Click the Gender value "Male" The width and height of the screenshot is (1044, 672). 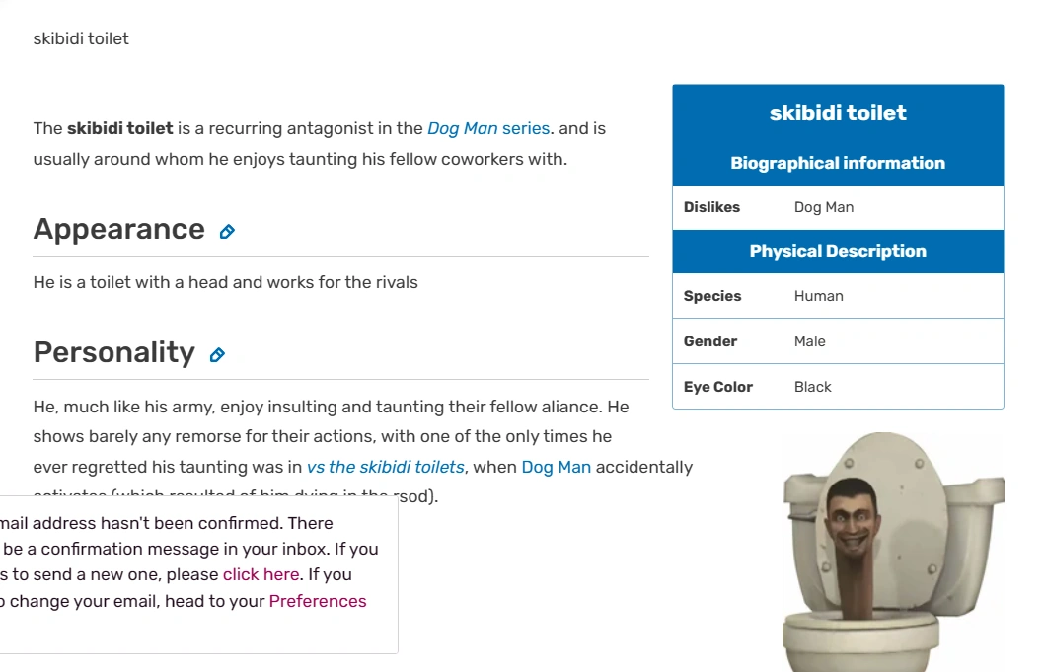(809, 341)
